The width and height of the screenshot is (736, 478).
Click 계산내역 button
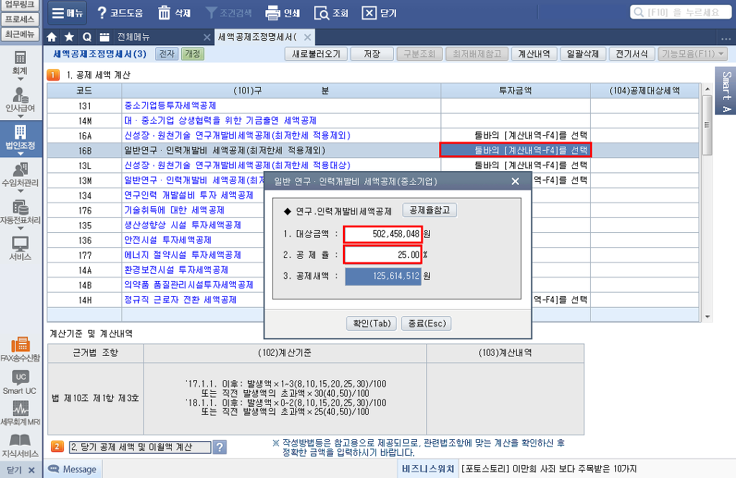point(534,54)
